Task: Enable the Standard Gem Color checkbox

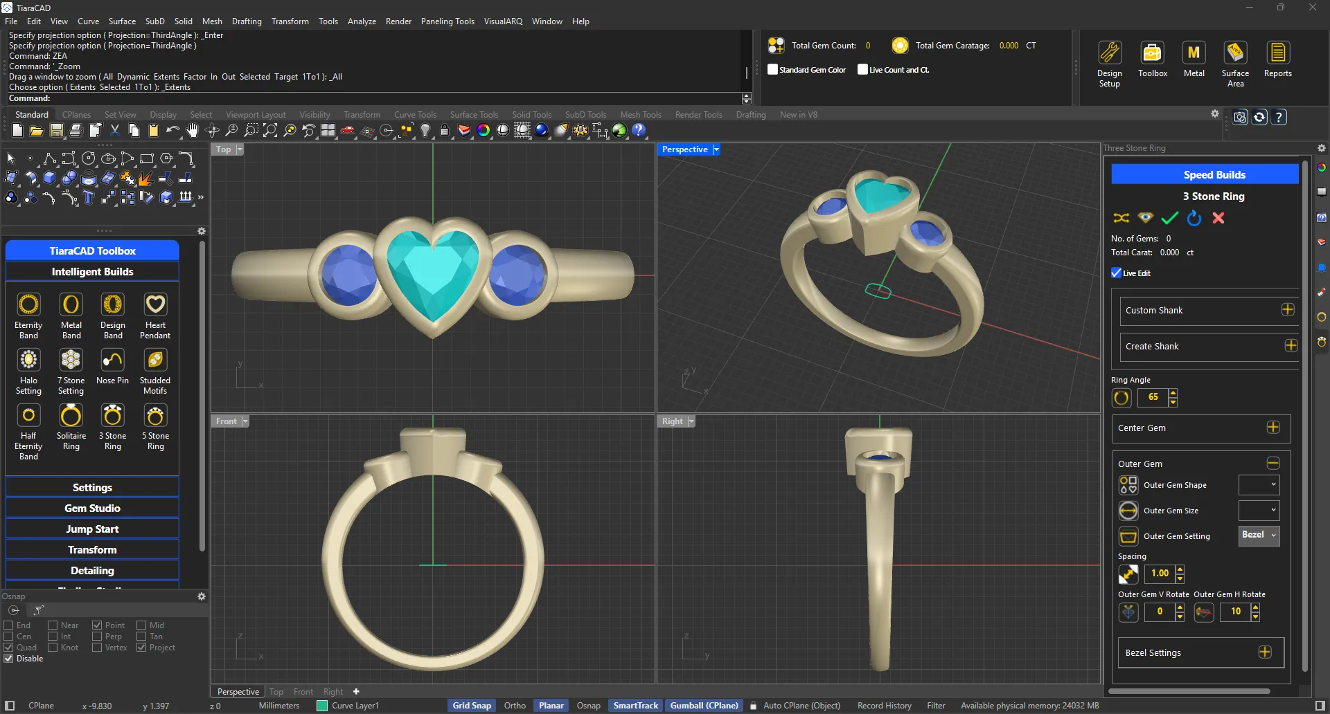Action: click(x=774, y=69)
